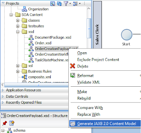Select the classes folder icon

24,21
